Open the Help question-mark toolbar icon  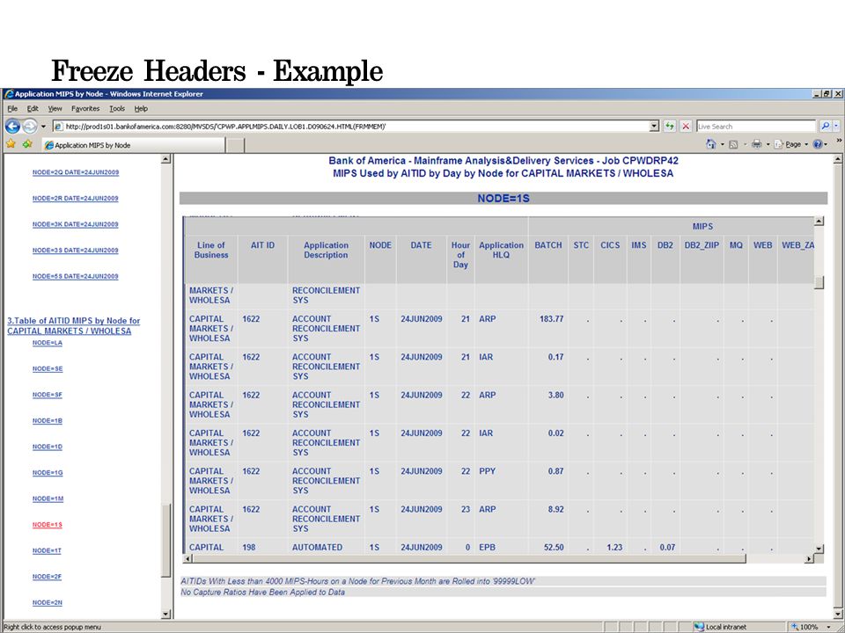[818, 144]
